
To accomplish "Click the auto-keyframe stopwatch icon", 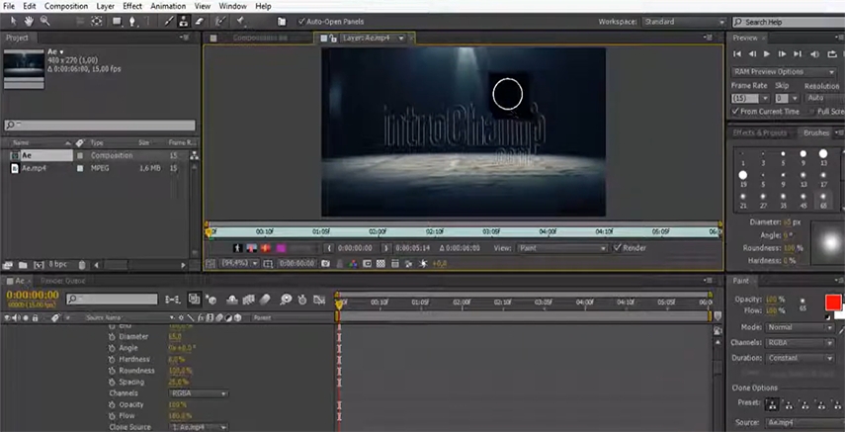I will click(x=302, y=300).
